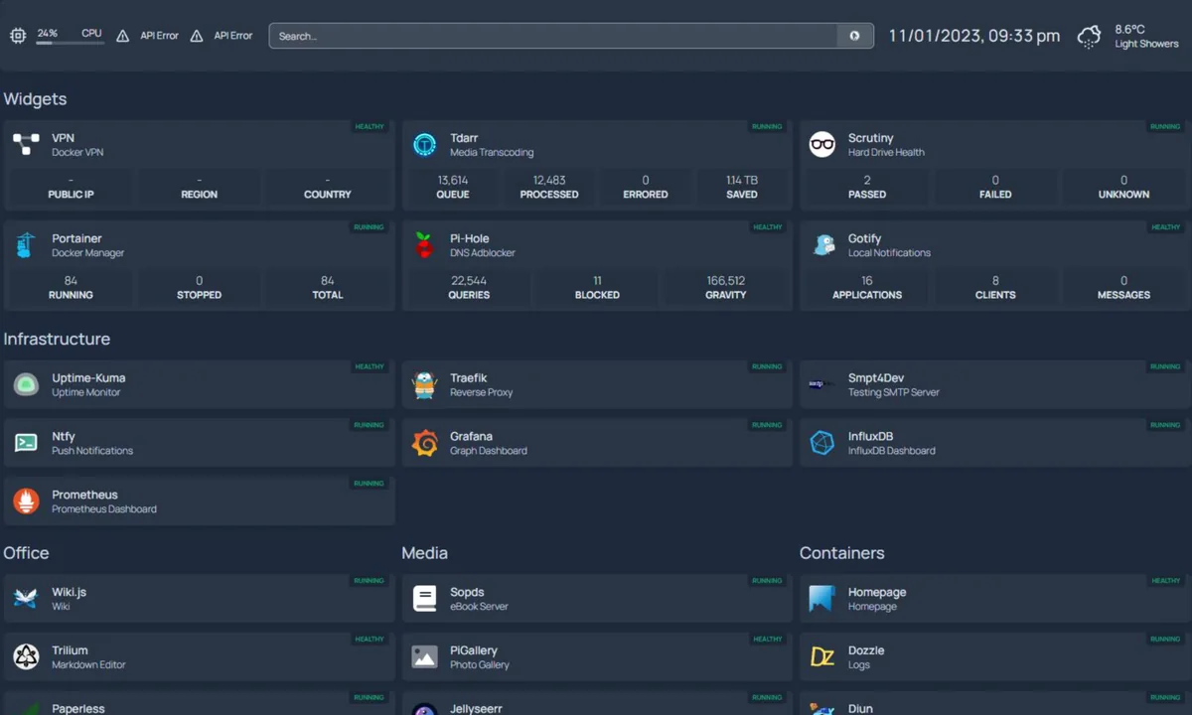Screen dimensions: 1192x715
Task: Open Prometheus via its flame icon
Action: [26, 501]
